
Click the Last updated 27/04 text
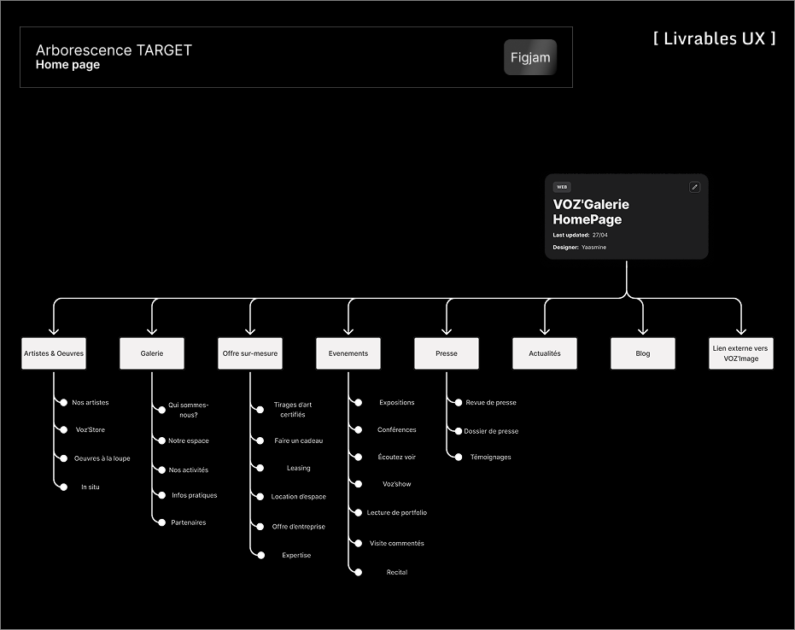580,235
